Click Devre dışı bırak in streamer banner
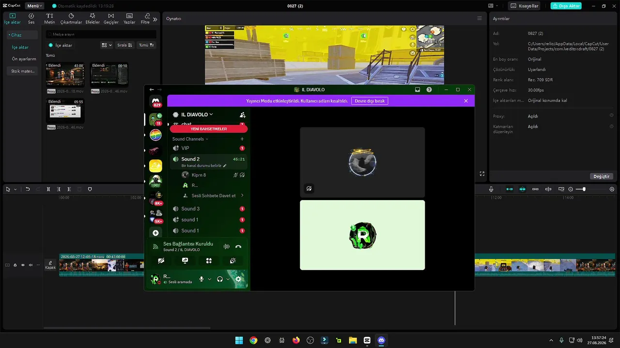The width and height of the screenshot is (620, 348). [x=370, y=101]
